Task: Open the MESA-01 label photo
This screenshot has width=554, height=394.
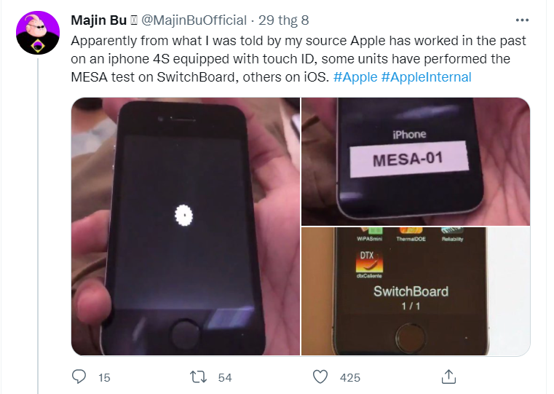Action: click(x=416, y=162)
